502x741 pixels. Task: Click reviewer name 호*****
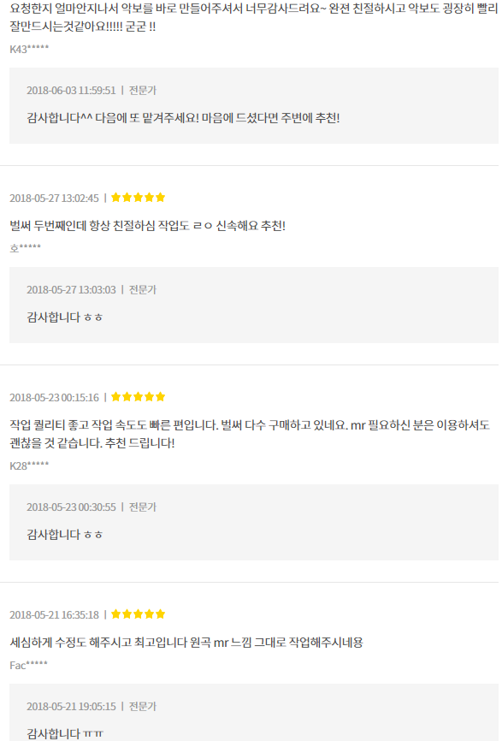pos(25,247)
